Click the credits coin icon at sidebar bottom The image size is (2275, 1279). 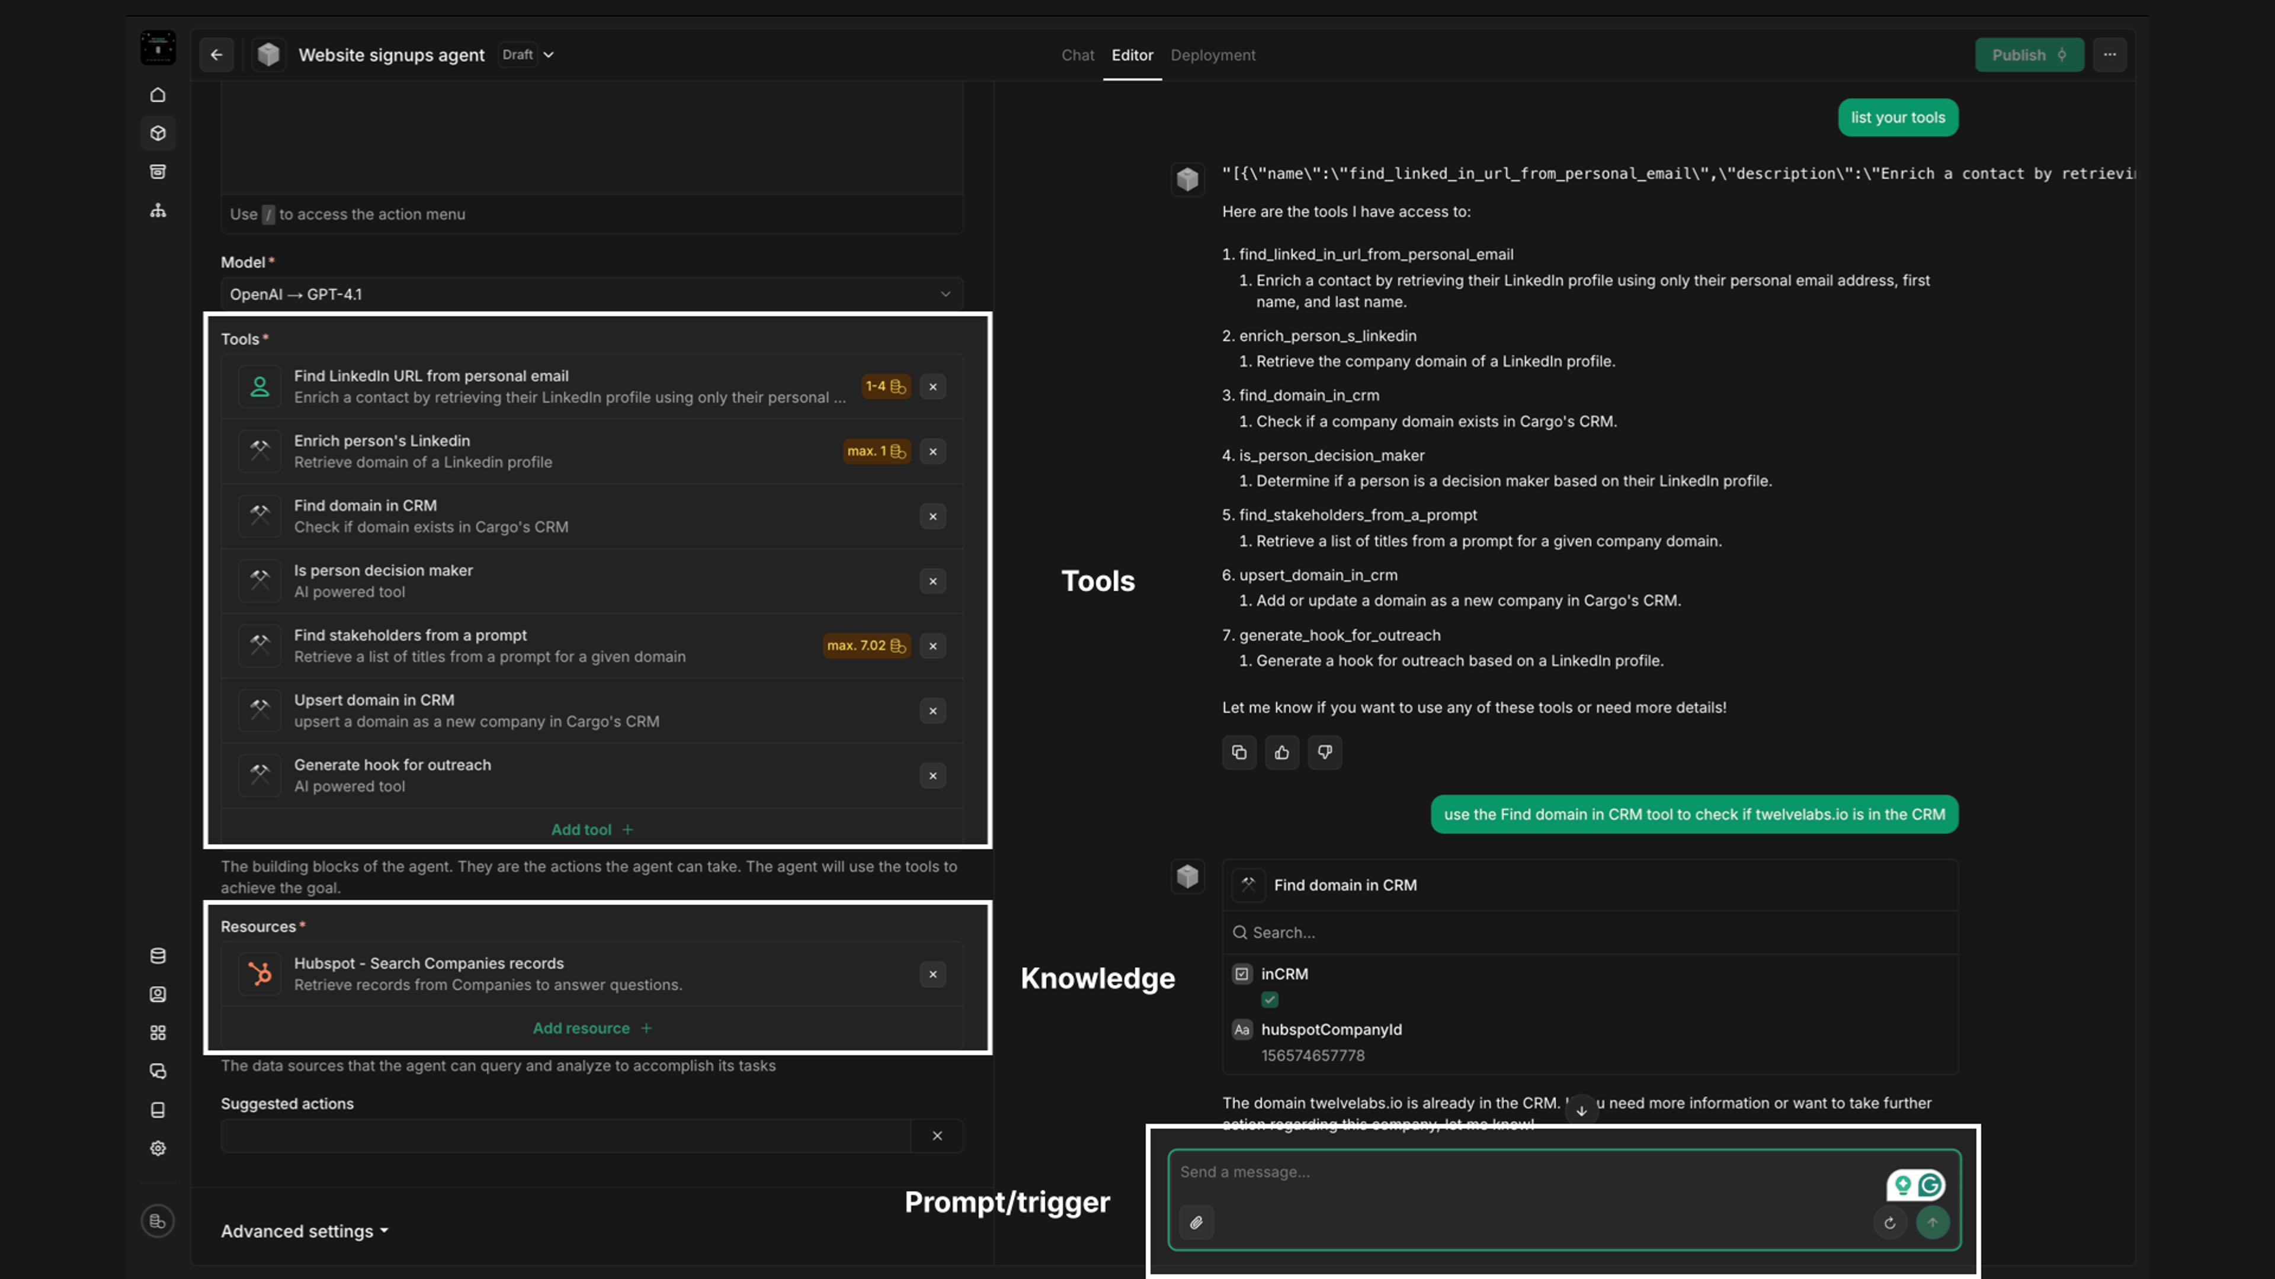158,1222
